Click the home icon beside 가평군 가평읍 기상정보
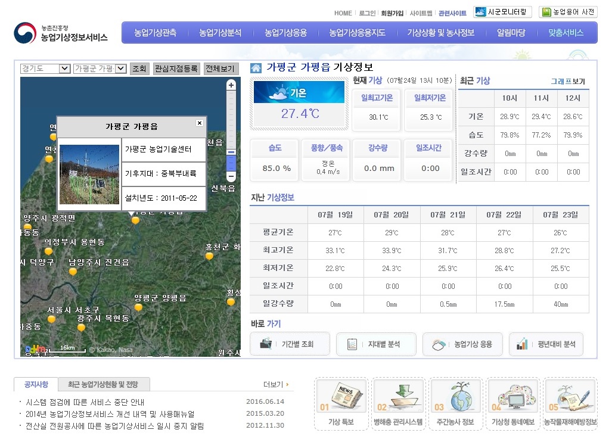The image size is (612, 439). click(x=256, y=69)
